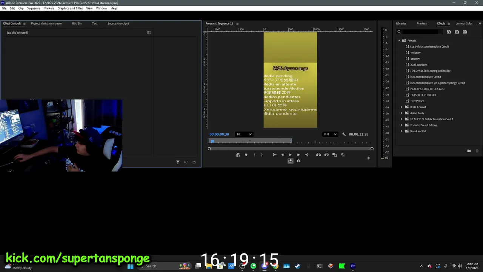Open the File menu
This screenshot has width=483, height=272.
click(4, 8)
